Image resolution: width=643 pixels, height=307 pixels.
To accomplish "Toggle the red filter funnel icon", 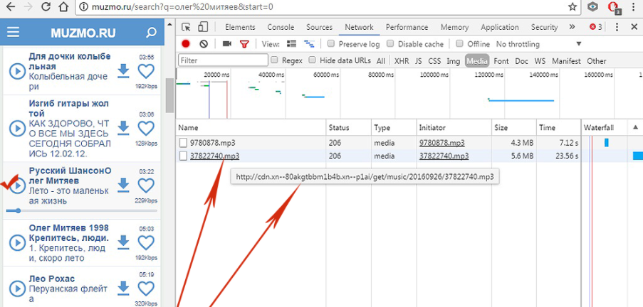I will (244, 44).
